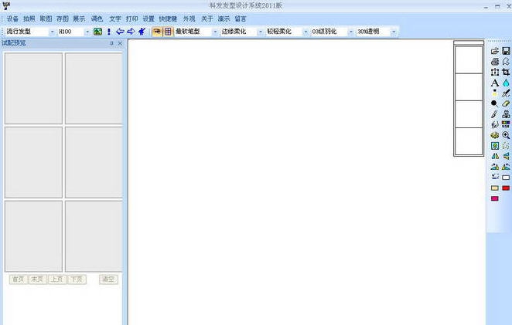Select the crop tool icon
Viewport: 512px width, 325px height.
point(506,72)
